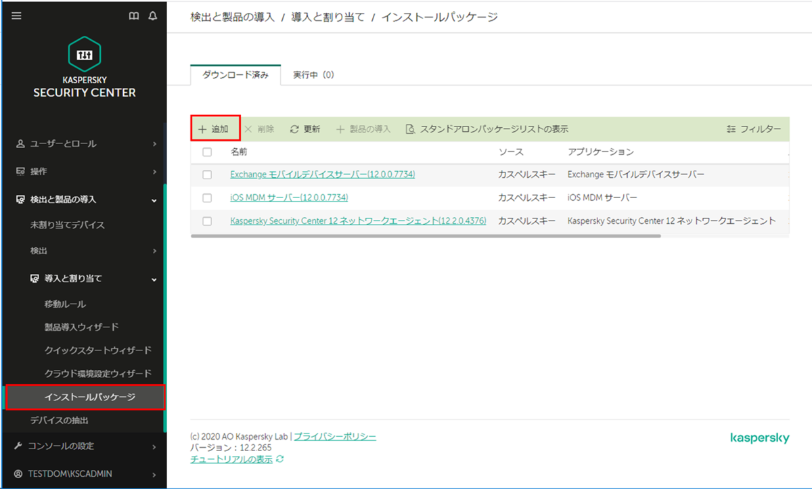Click the Kaspersky Security Center sidebar logo

tap(84, 71)
